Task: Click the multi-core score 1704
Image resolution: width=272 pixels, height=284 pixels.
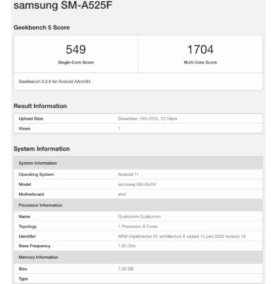Action: coord(200,50)
